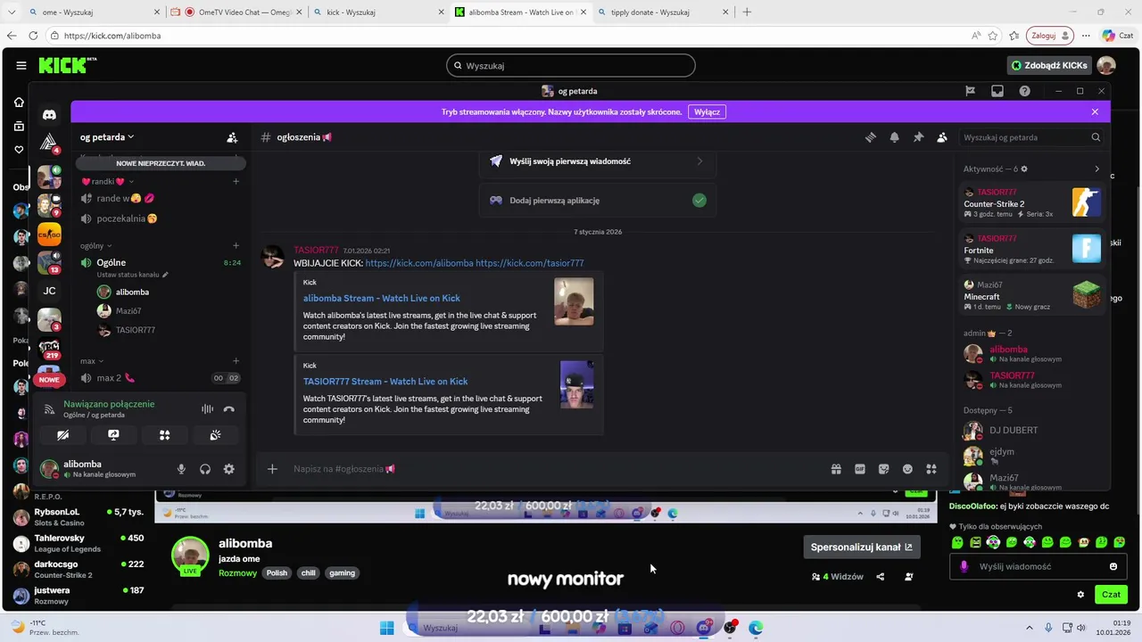Open the emoji picker in Discord message bar
Image resolution: width=1142 pixels, height=642 pixels.
pyautogui.click(x=907, y=469)
